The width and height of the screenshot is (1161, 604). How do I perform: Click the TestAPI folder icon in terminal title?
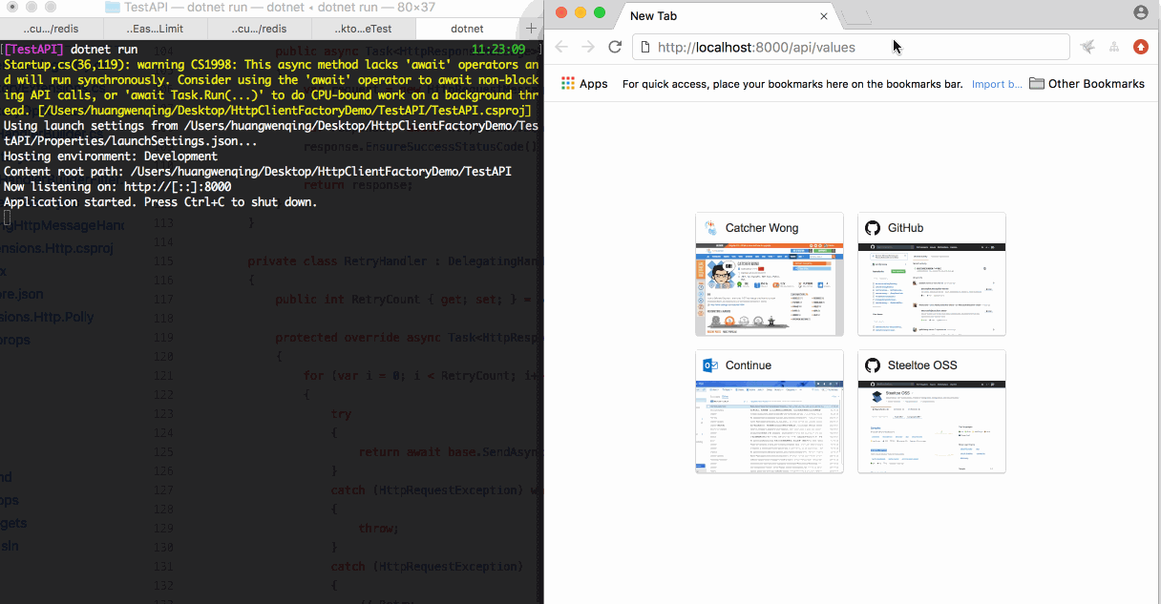[112, 7]
